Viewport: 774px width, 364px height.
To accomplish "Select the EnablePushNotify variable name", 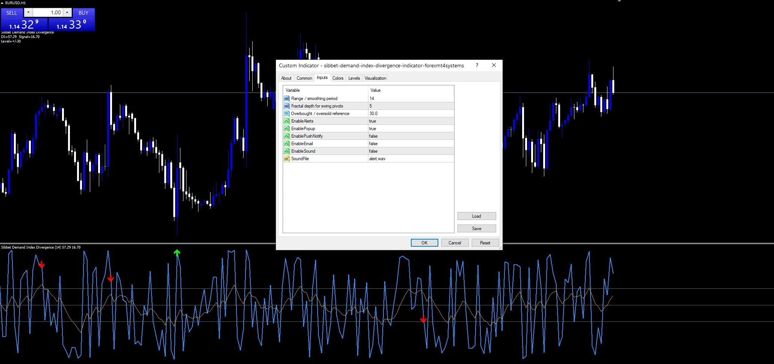I will point(307,136).
